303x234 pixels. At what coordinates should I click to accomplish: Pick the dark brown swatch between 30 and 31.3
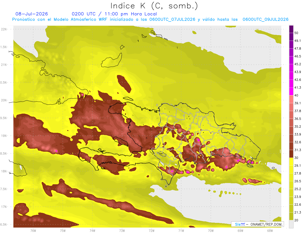[x=291, y=154]
